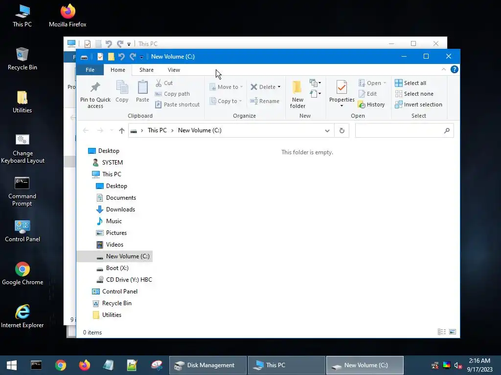Click Pin to Quick access icon
The width and height of the screenshot is (501, 375).
tap(95, 87)
